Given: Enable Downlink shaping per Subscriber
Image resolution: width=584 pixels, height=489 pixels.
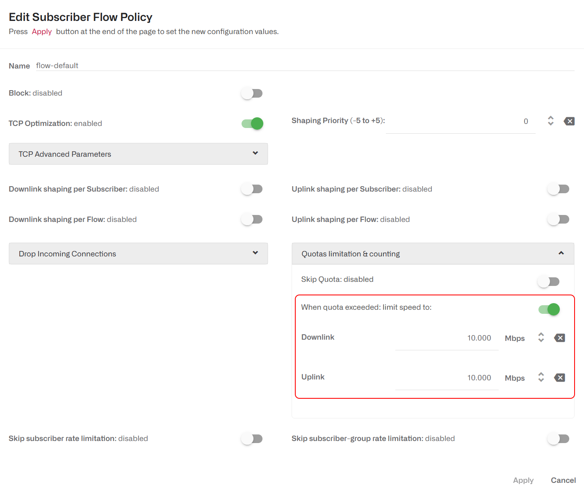Looking at the screenshot, I should [x=252, y=189].
